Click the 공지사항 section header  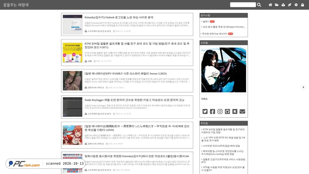point(224,15)
